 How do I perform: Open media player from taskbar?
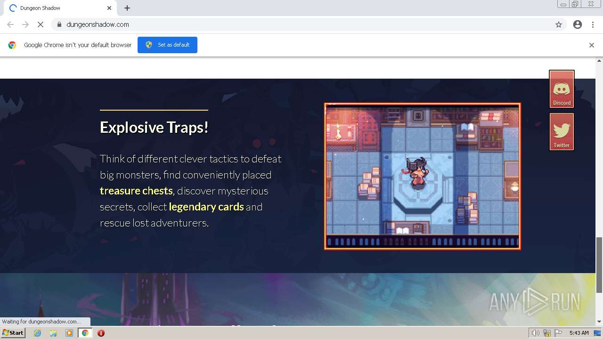(x=69, y=333)
